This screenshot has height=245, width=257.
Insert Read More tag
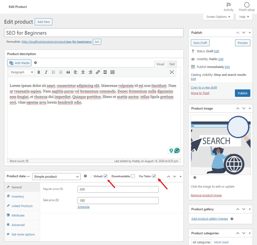click(x=105, y=72)
